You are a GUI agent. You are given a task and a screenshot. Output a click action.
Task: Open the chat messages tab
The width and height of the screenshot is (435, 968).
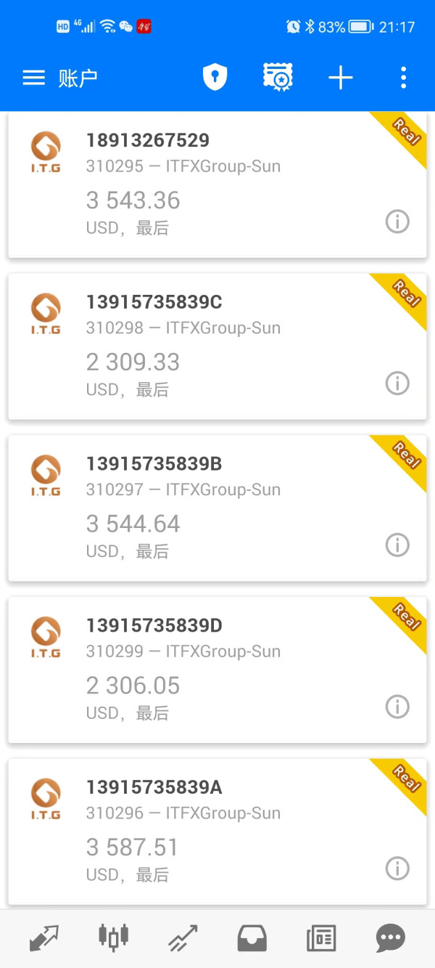pyautogui.click(x=391, y=938)
